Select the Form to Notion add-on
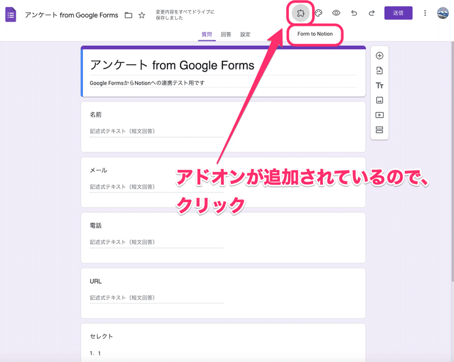This screenshot has height=362, width=454. click(315, 34)
